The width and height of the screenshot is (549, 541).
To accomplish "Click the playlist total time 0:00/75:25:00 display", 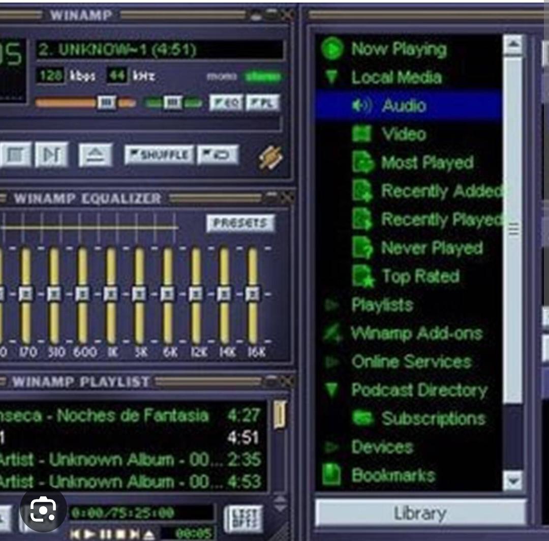I will pyautogui.click(x=140, y=513).
